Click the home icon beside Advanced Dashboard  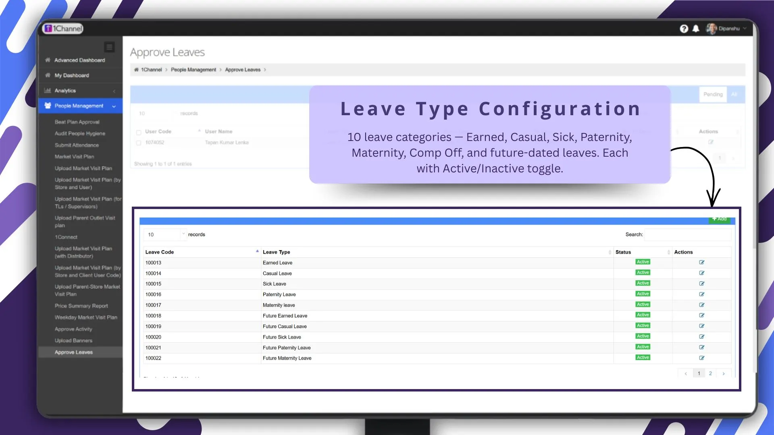click(47, 60)
